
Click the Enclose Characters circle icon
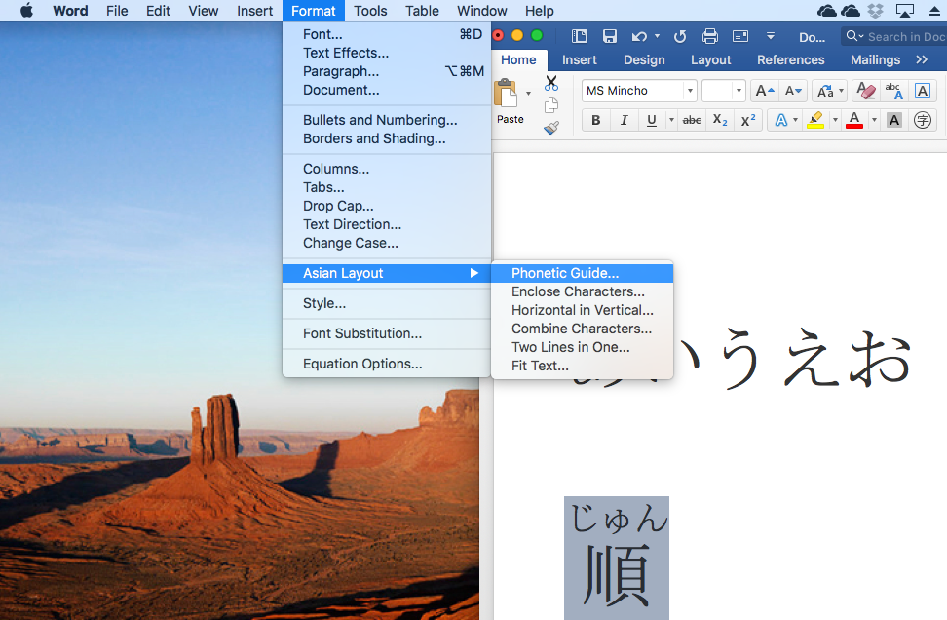tap(923, 120)
